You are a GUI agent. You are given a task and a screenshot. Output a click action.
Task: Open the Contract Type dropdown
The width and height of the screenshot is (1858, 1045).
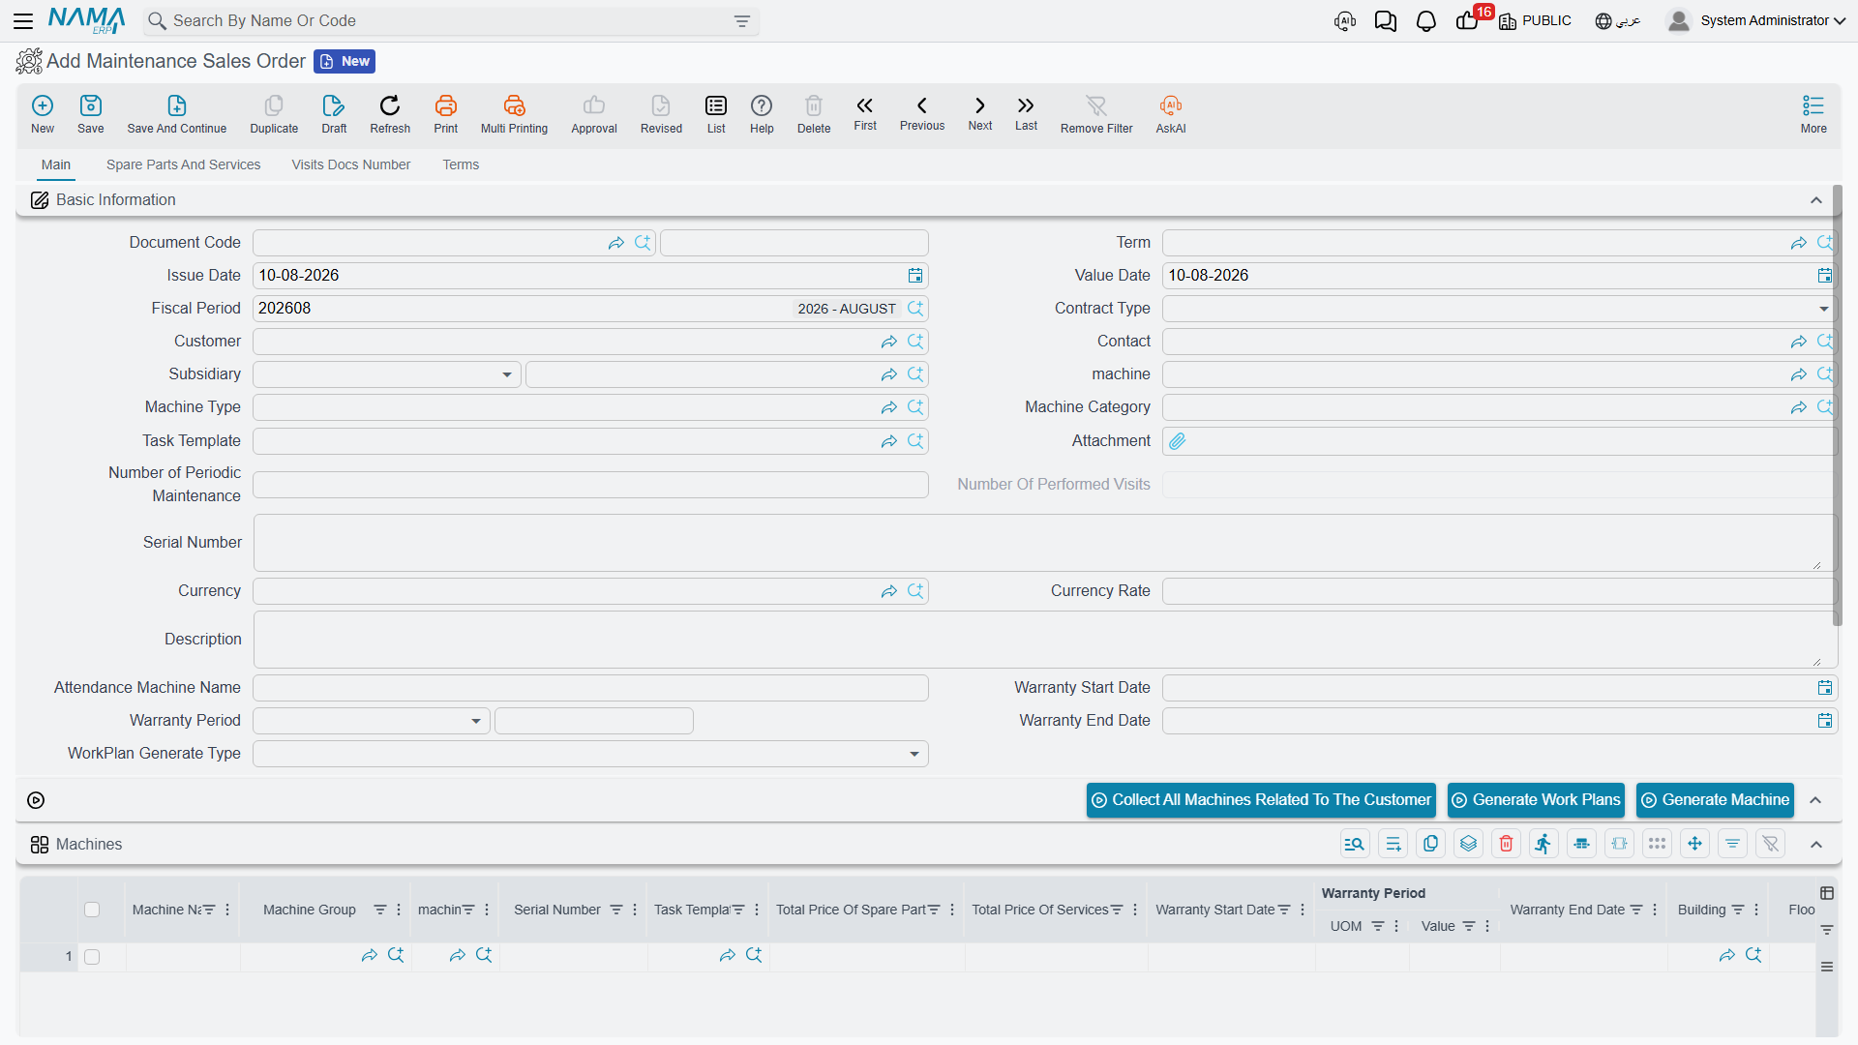(1823, 309)
